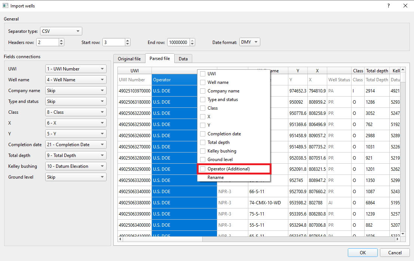Open the Kelley bushing dropdown showing Datum Elevation
Viewport: 414px width, 261px height.
point(76,166)
